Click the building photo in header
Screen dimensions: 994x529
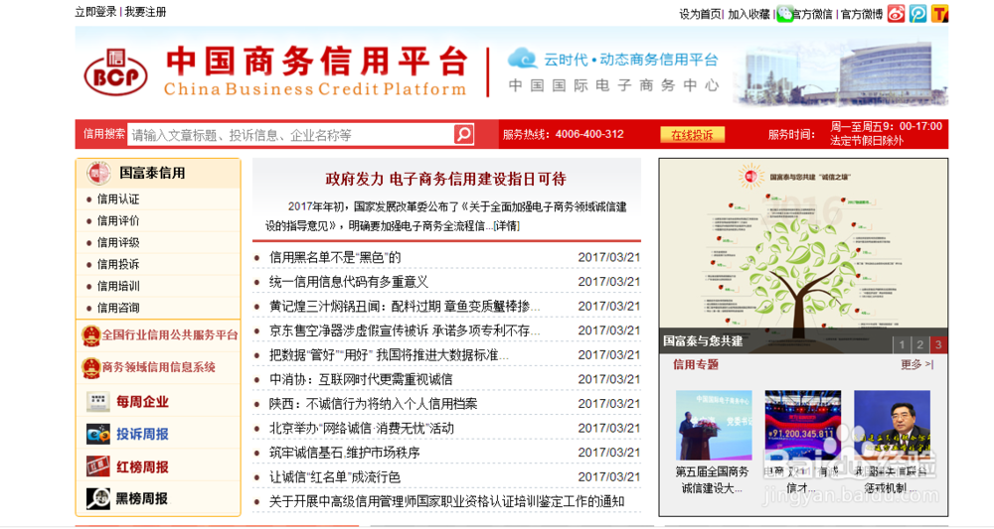pos(841,72)
